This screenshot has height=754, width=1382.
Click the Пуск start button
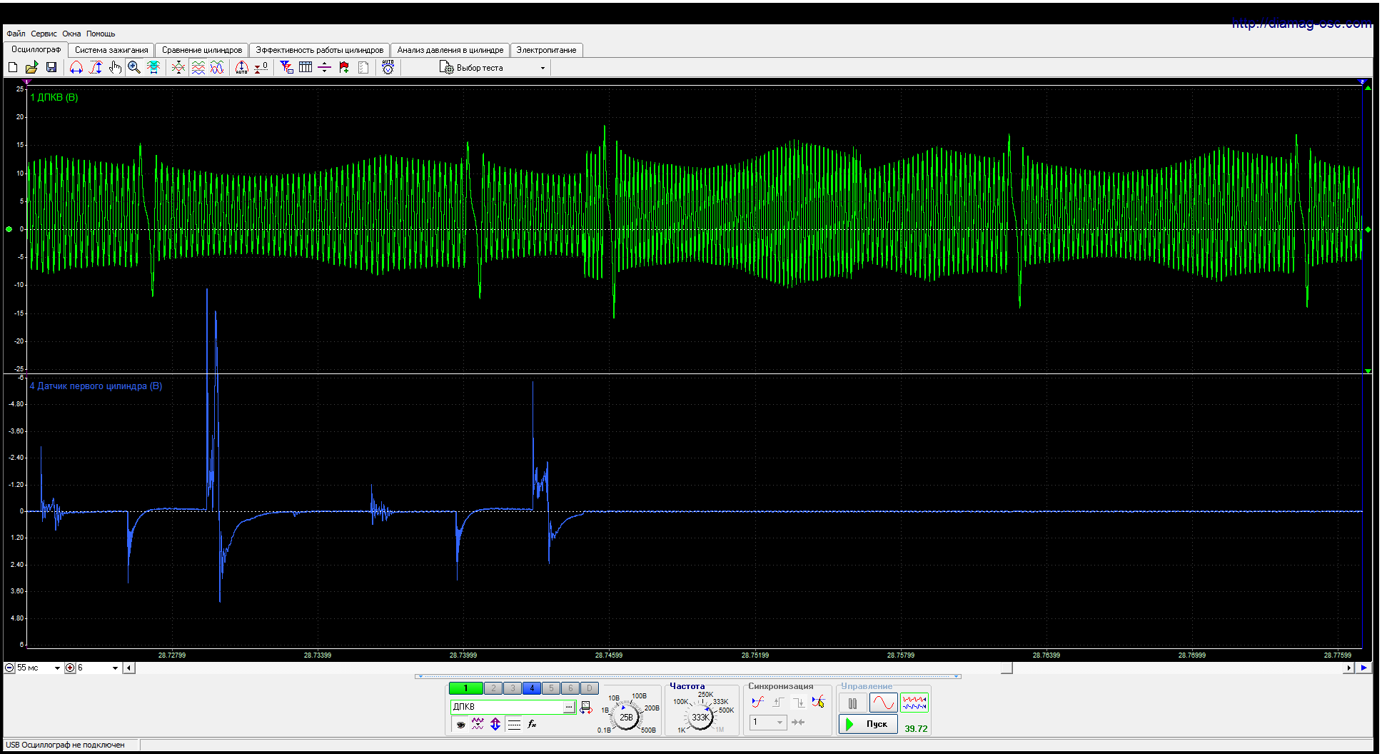867,724
